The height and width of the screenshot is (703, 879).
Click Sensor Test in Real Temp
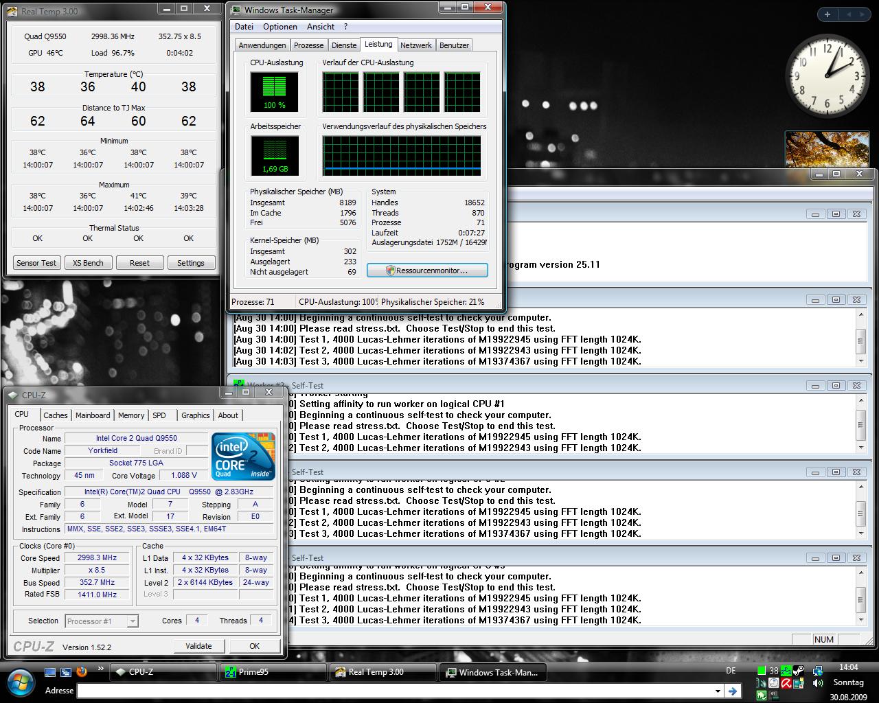[x=37, y=263]
